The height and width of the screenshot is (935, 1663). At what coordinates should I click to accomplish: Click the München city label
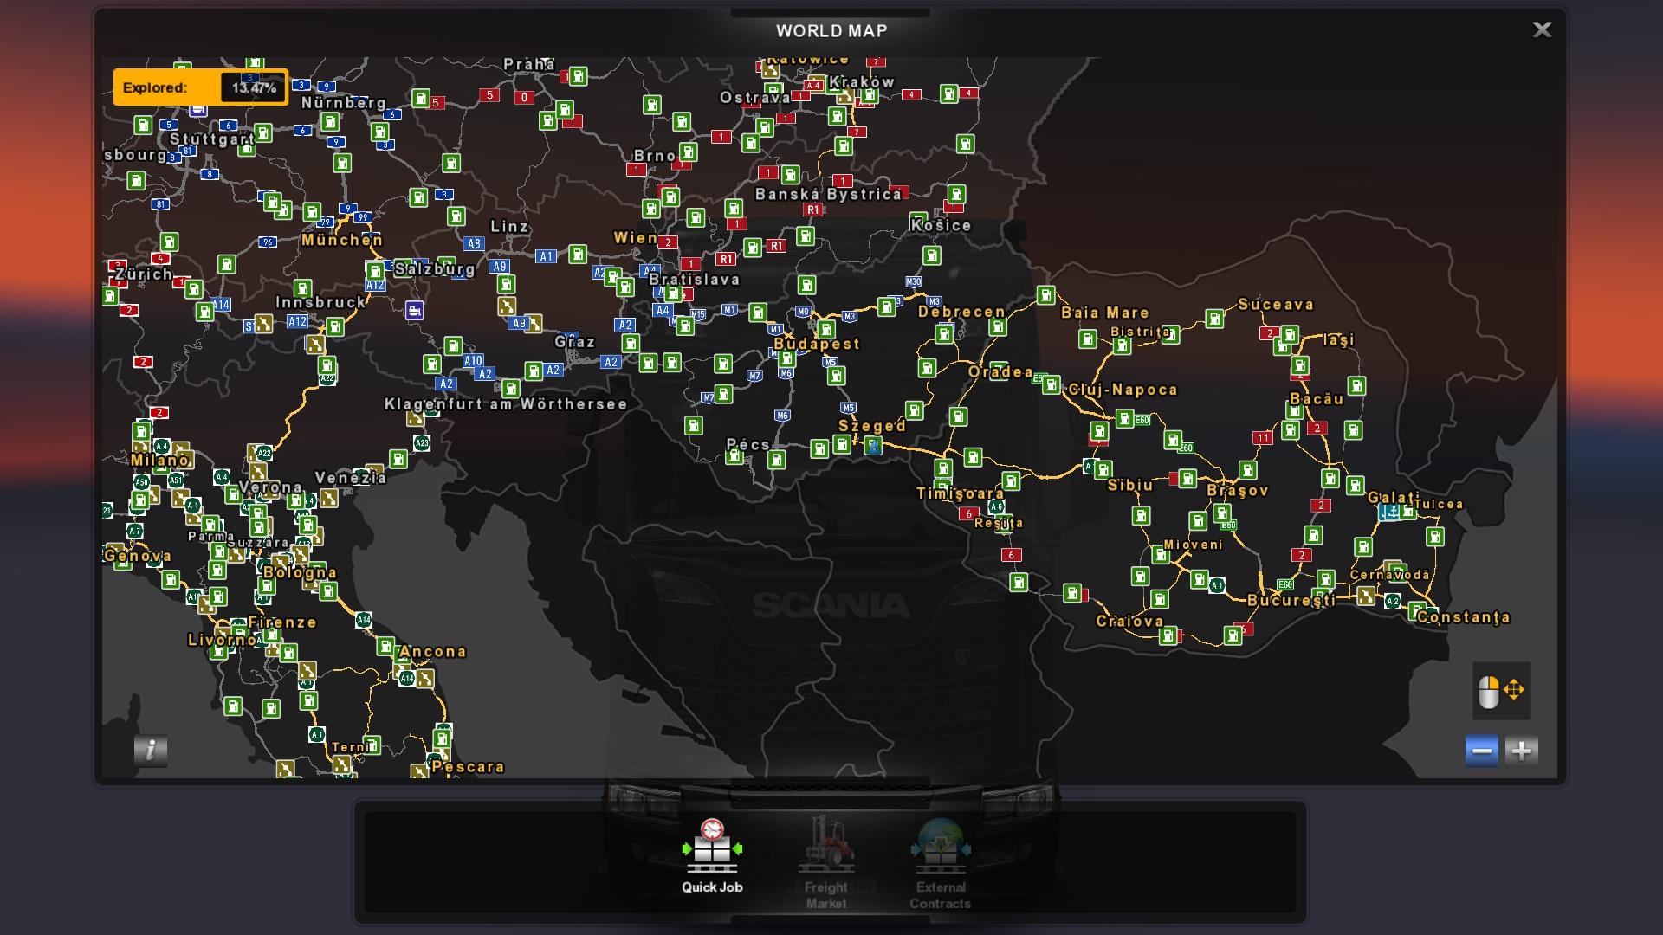[x=342, y=240]
